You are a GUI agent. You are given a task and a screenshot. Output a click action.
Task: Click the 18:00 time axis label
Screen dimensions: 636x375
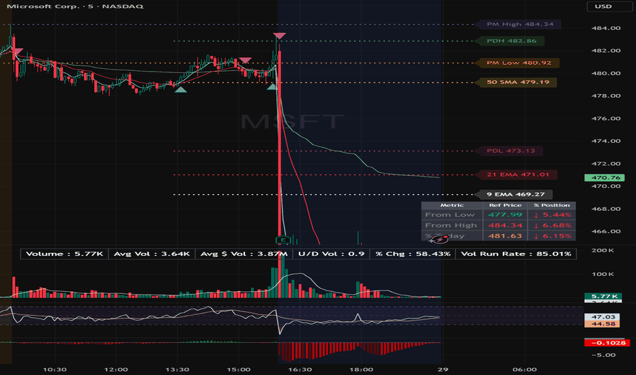coord(361,370)
